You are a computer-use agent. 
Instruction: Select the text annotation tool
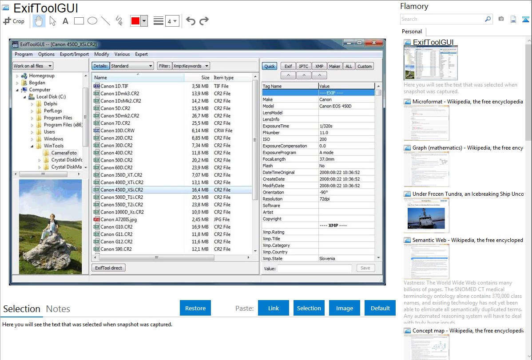65,21
